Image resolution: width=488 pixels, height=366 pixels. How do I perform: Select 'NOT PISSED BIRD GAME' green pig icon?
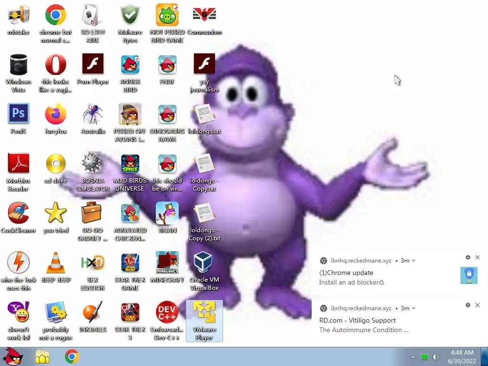point(167,23)
